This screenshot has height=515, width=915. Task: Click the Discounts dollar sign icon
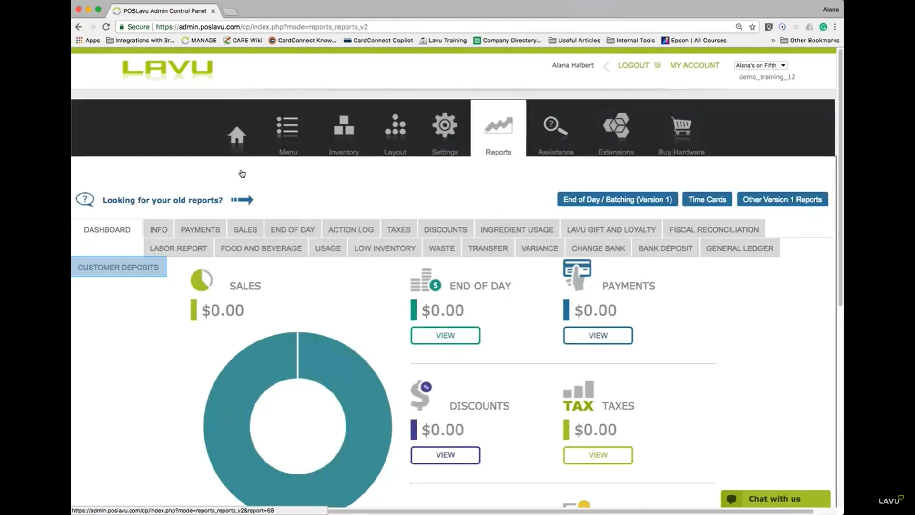421,395
